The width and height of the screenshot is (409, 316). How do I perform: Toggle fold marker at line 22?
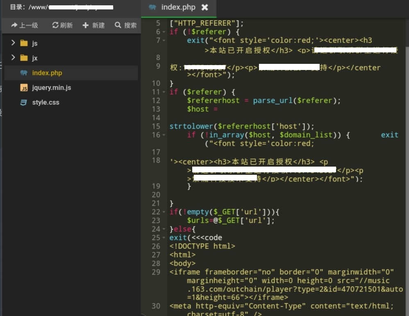click(x=164, y=212)
